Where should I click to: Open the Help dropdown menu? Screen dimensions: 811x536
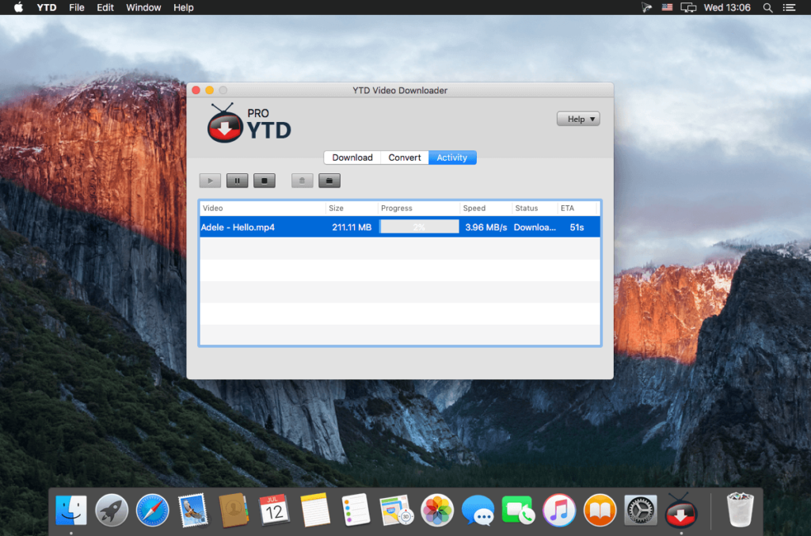coord(578,118)
